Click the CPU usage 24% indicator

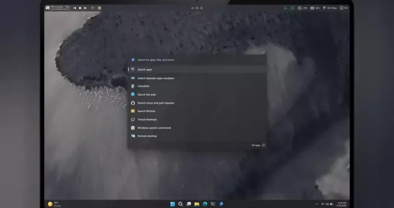303,8
